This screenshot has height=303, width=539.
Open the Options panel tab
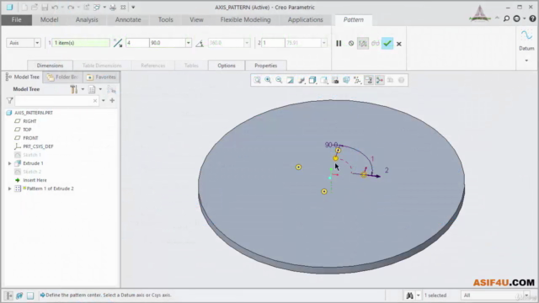pyautogui.click(x=227, y=66)
